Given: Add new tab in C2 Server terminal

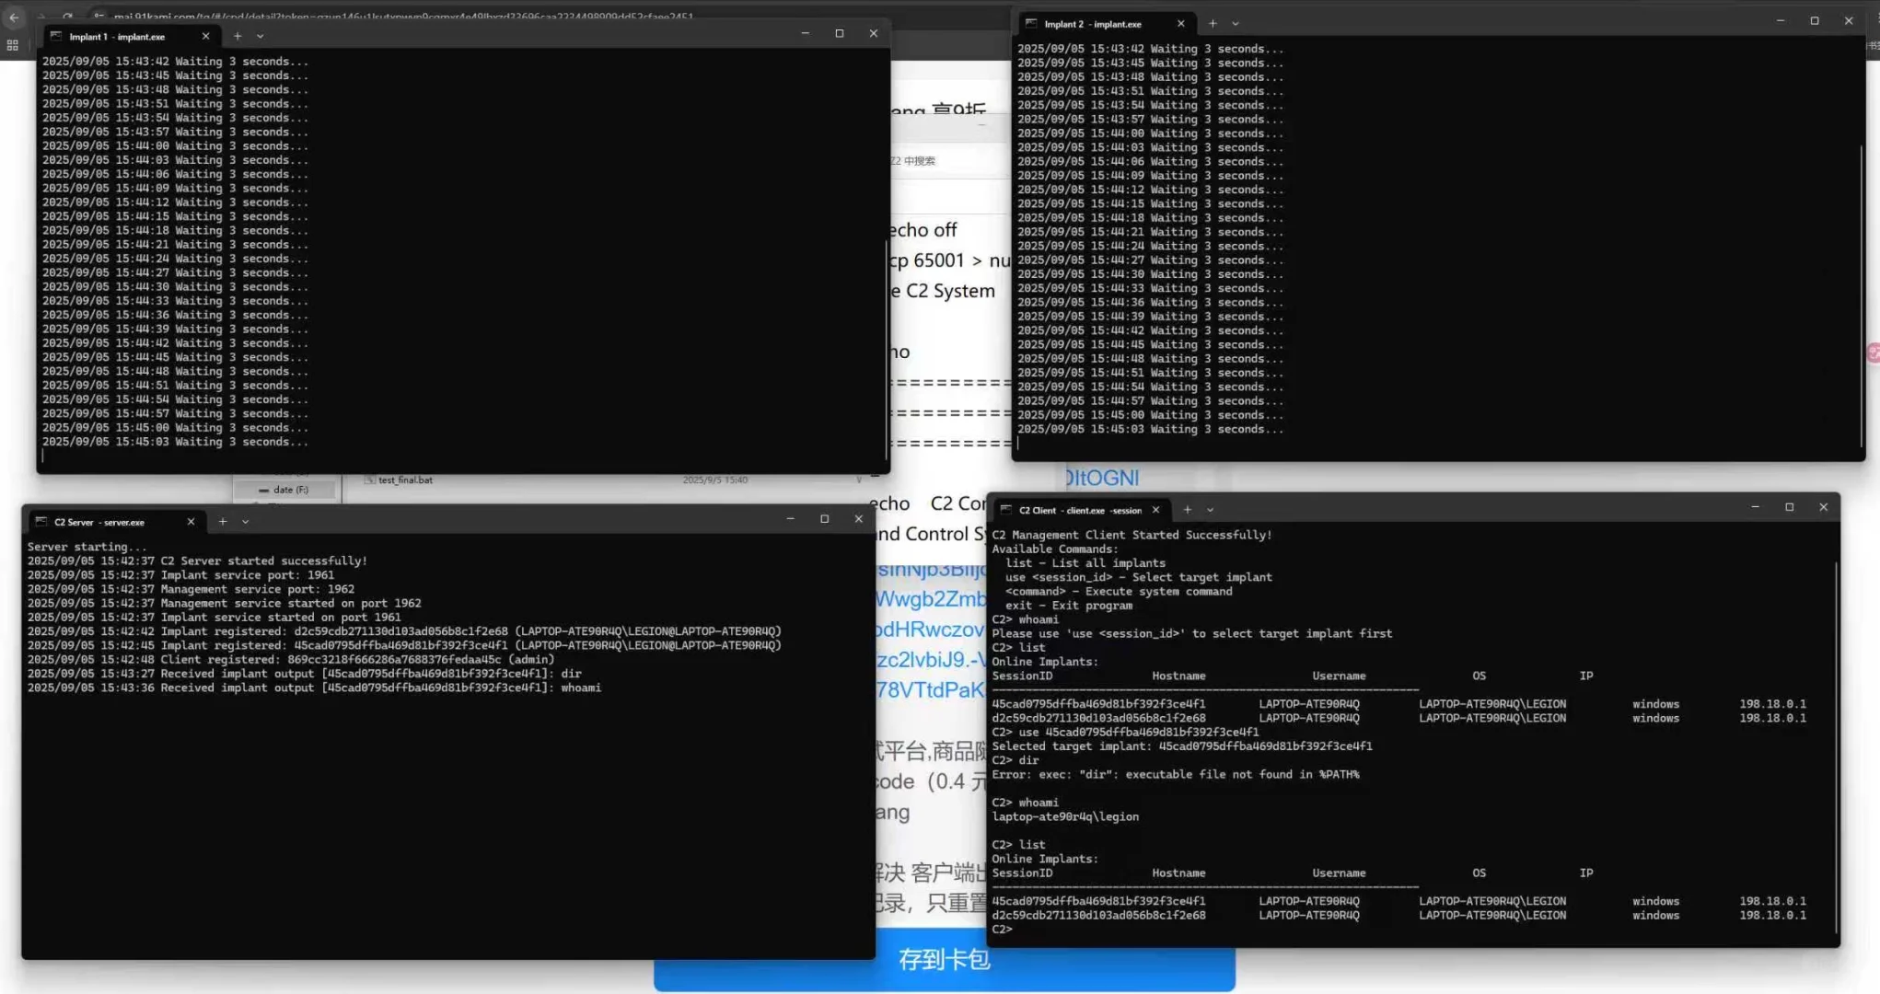Looking at the screenshot, I should click(223, 522).
